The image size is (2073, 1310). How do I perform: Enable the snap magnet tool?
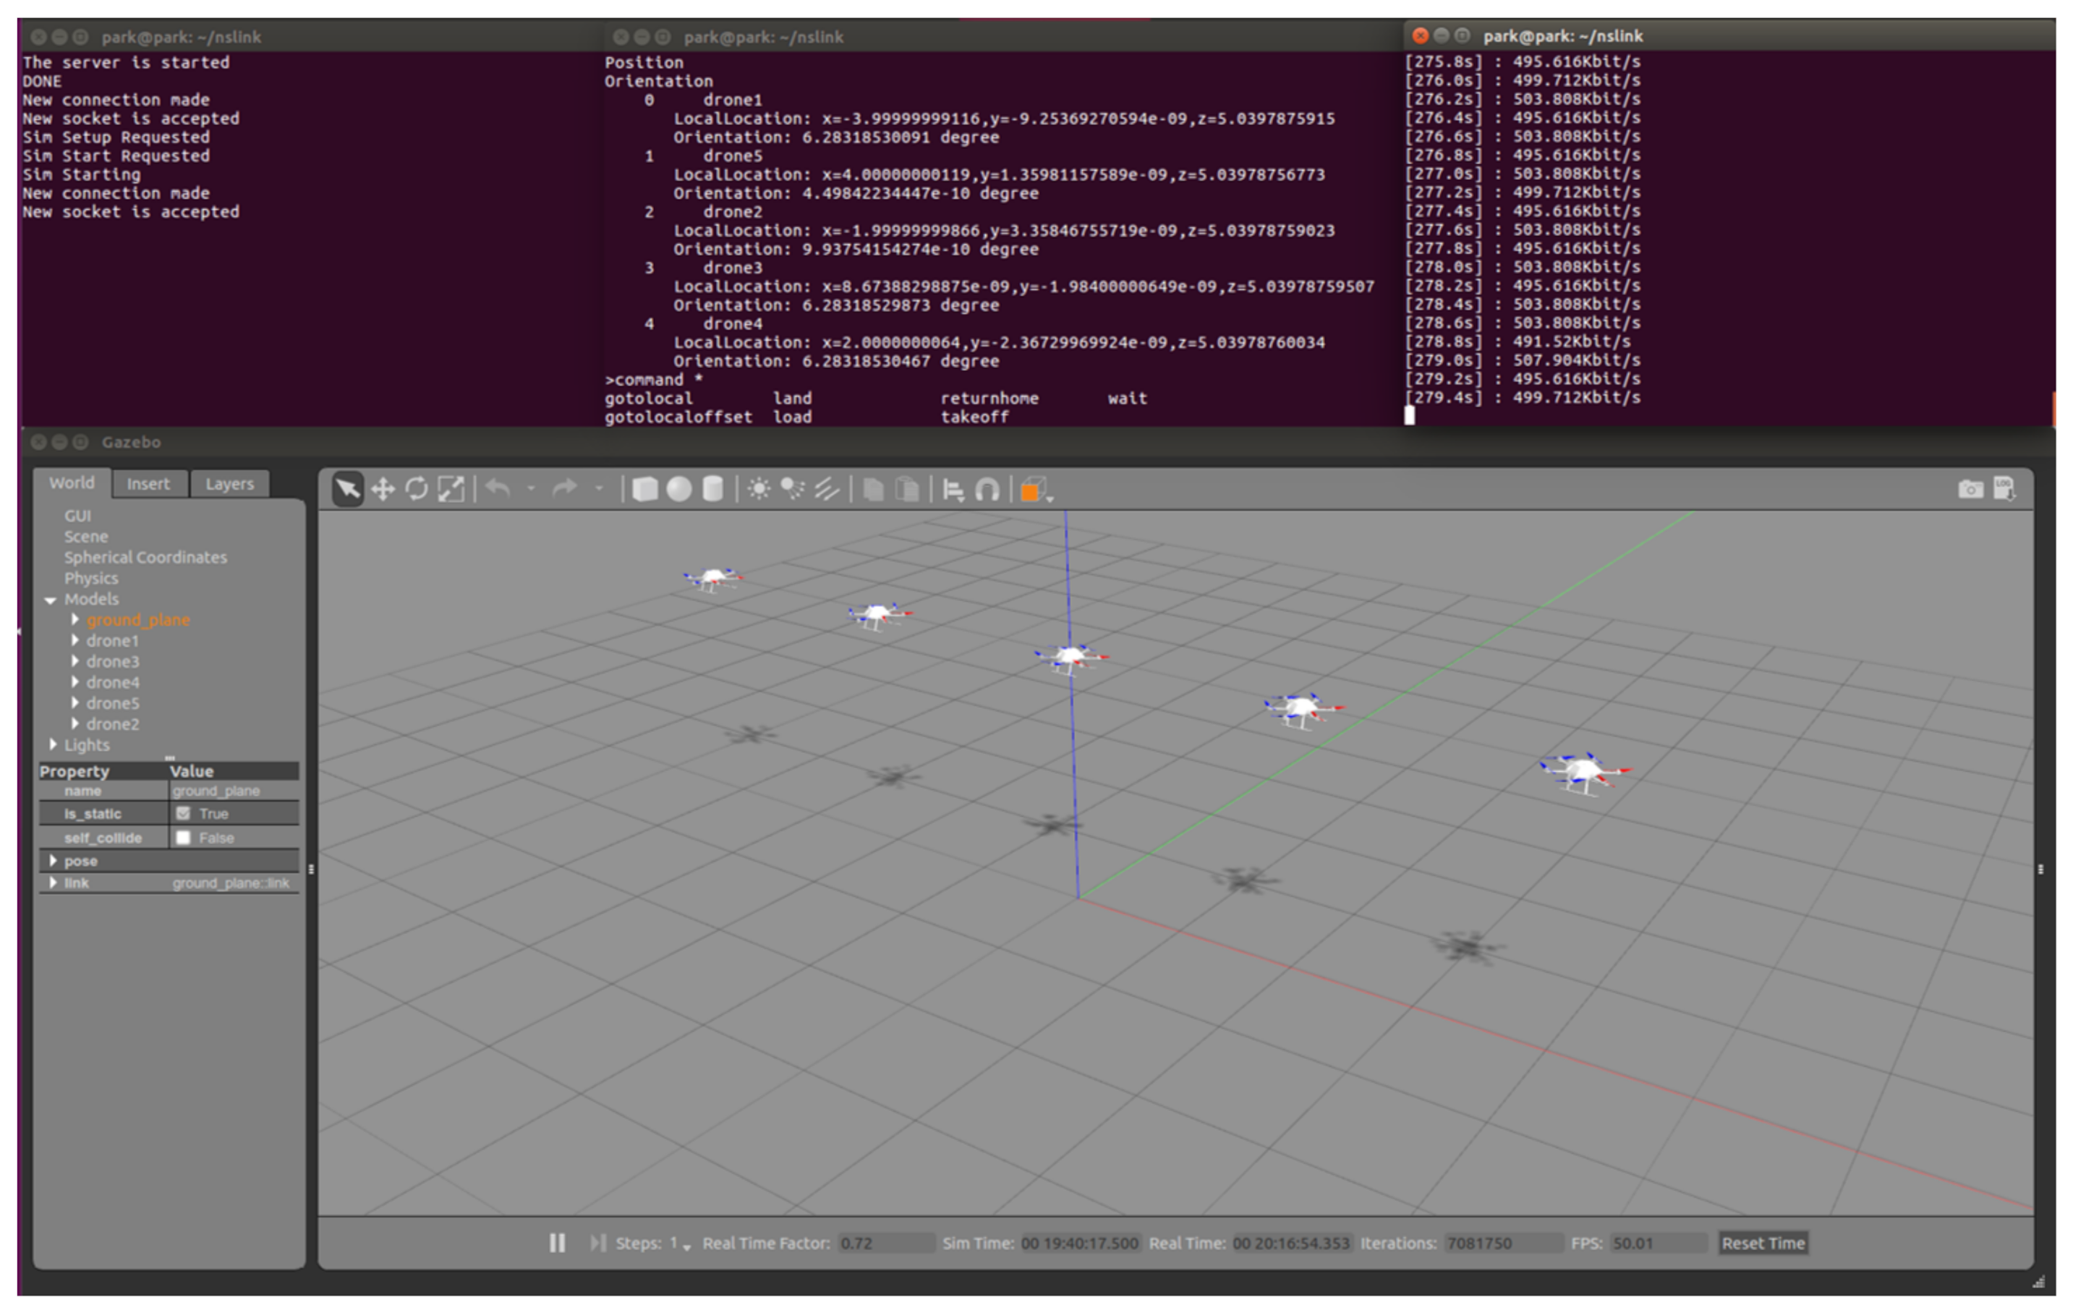(987, 490)
